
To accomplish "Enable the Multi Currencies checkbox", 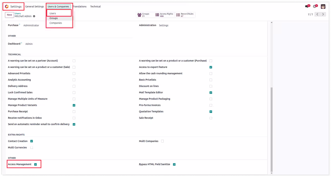I will 31,148.
